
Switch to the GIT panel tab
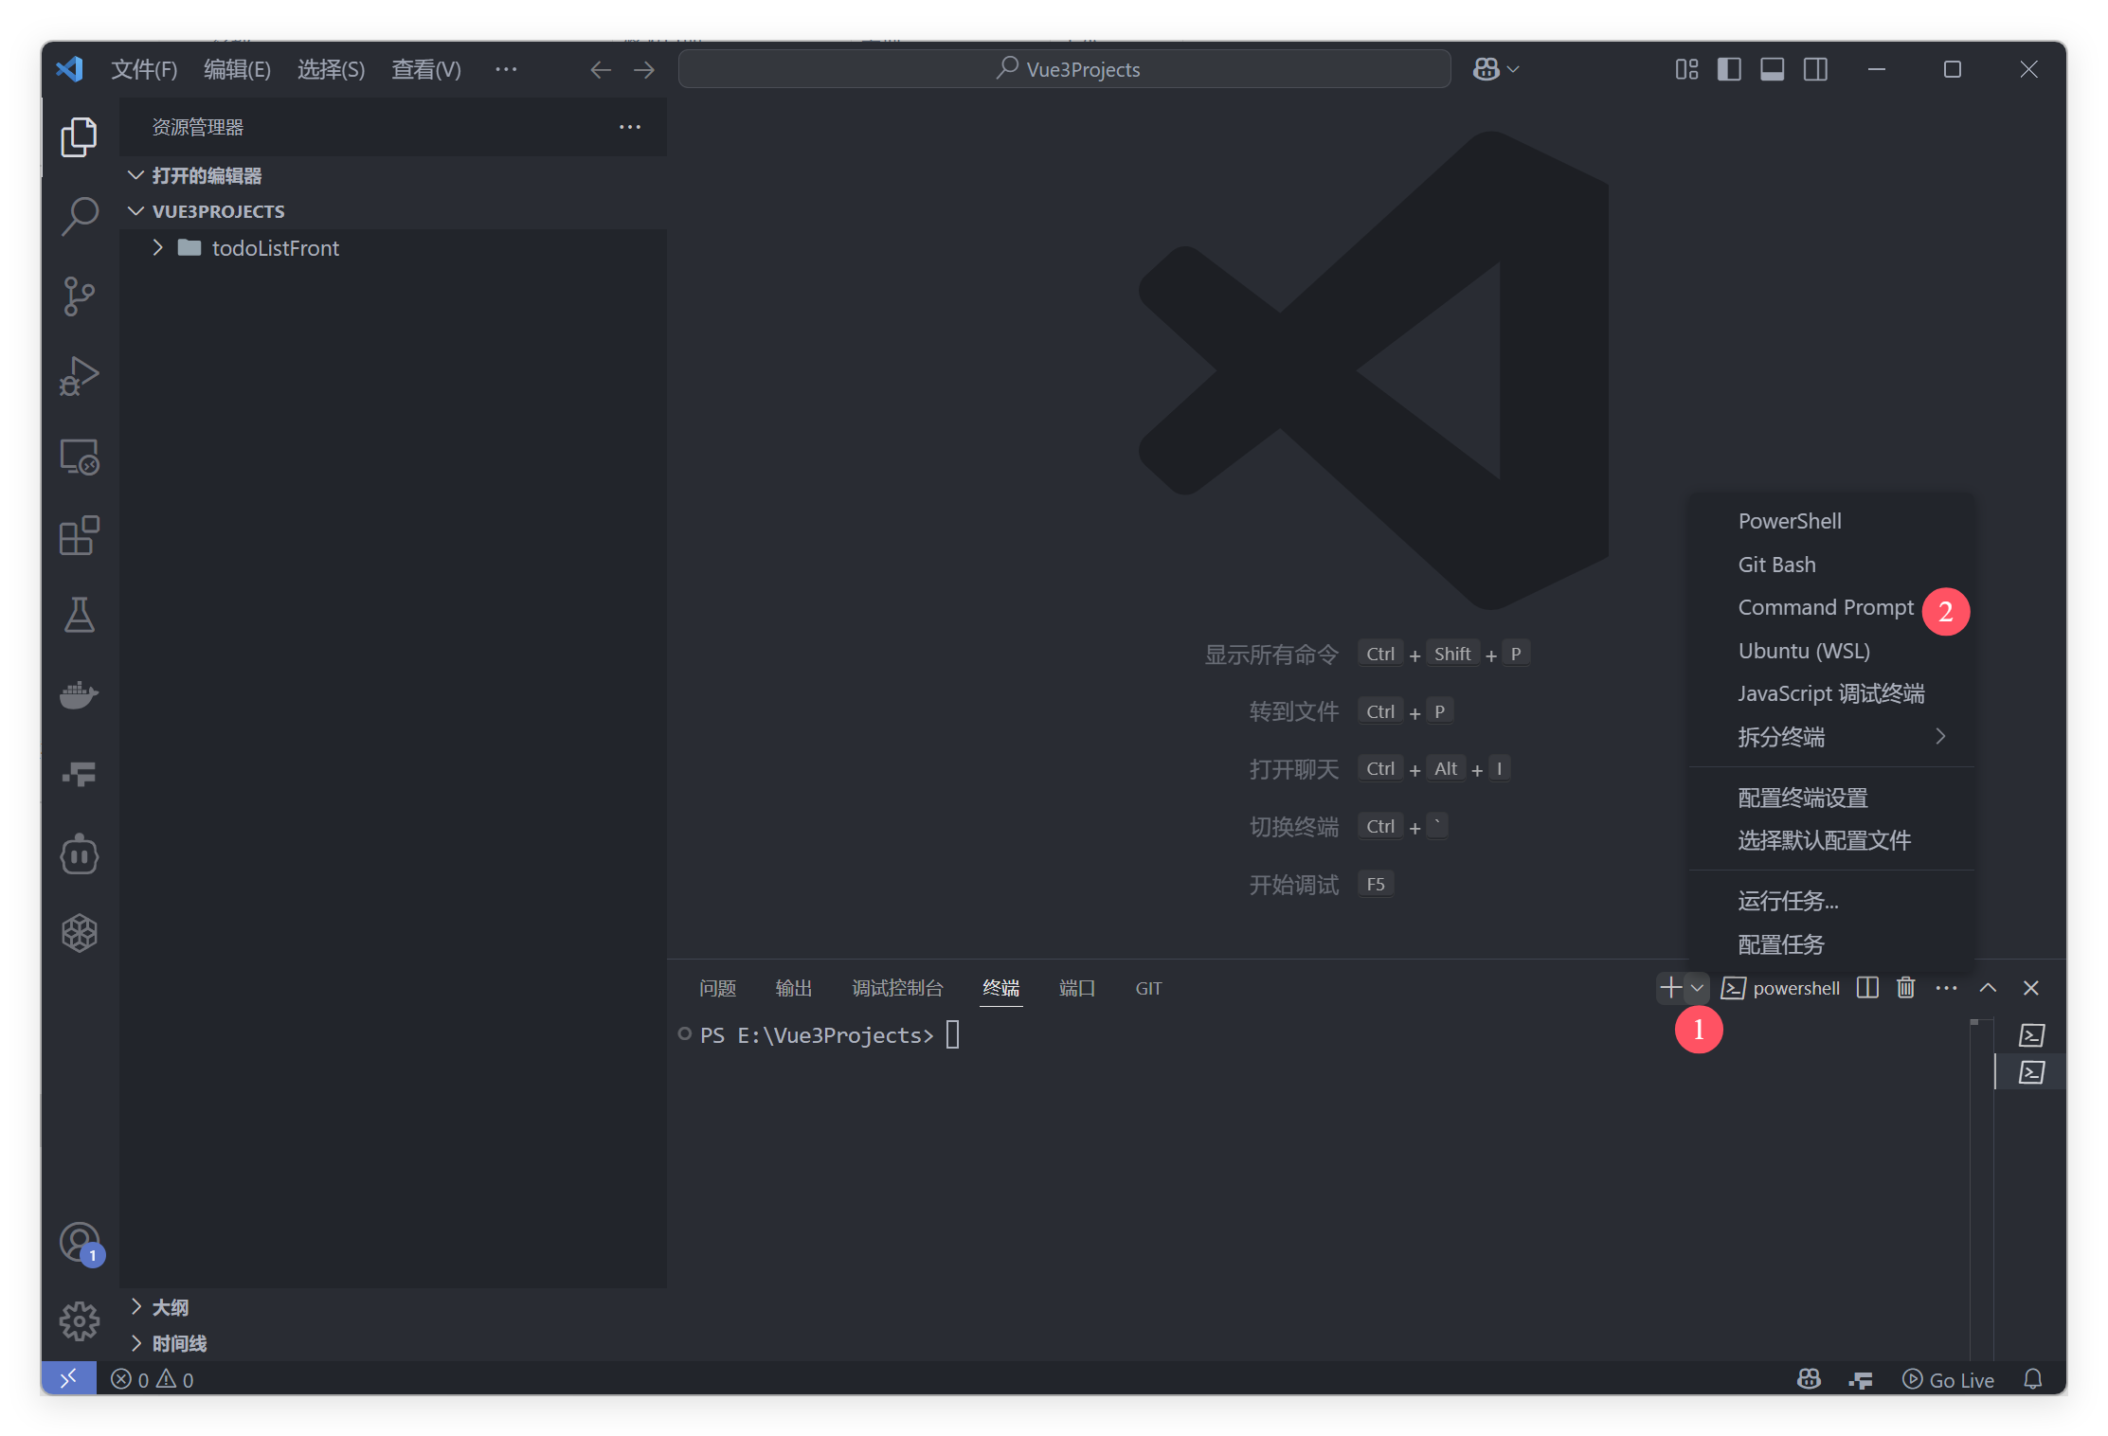(x=1149, y=988)
